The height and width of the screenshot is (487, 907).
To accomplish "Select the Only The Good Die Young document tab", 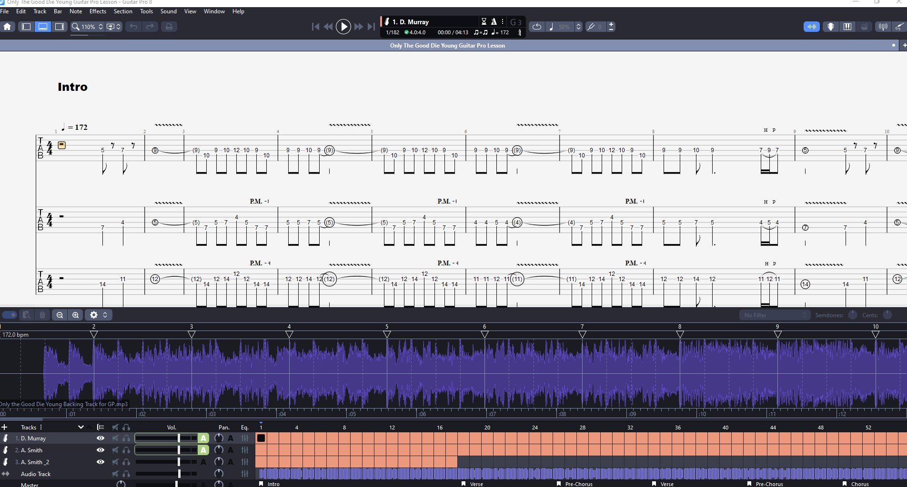I will 447,46.
